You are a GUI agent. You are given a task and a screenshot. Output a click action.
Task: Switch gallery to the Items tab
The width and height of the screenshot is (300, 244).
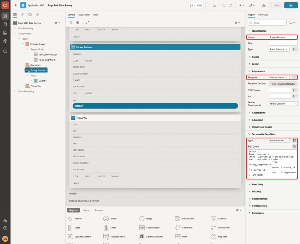[86, 210]
